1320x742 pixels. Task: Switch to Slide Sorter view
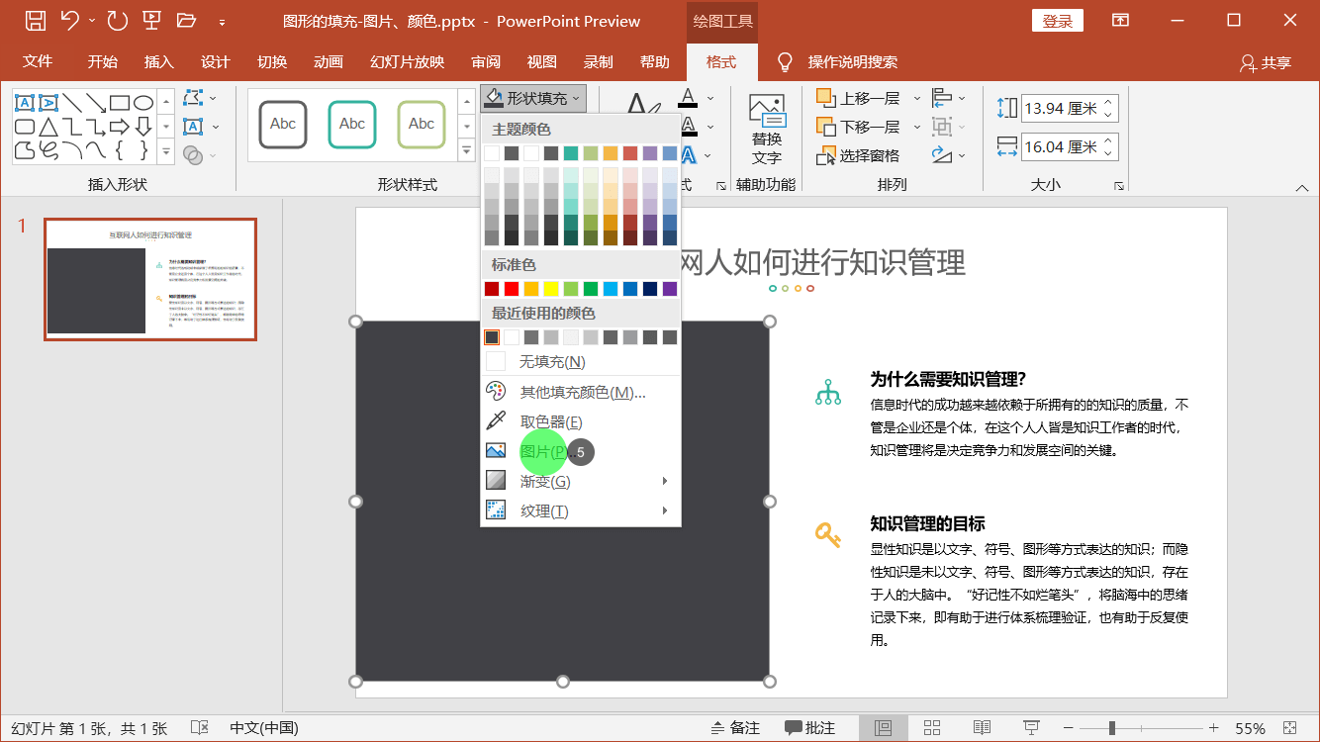(x=932, y=728)
